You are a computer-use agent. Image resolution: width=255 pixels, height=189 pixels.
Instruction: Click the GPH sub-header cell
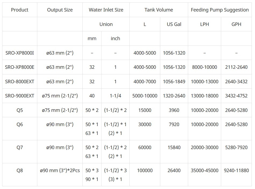(x=236, y=24)
